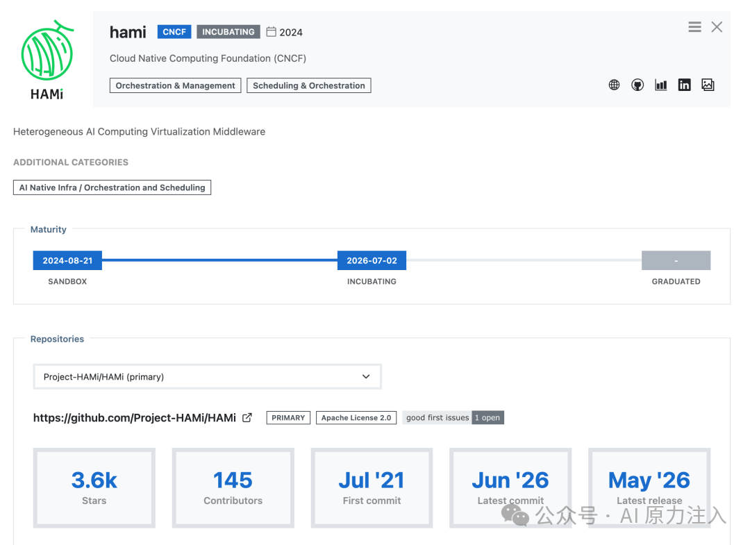Viewport: 750px width, 545px height.
Task: Open the project website globe icon
Action: (x=614, y=85)
